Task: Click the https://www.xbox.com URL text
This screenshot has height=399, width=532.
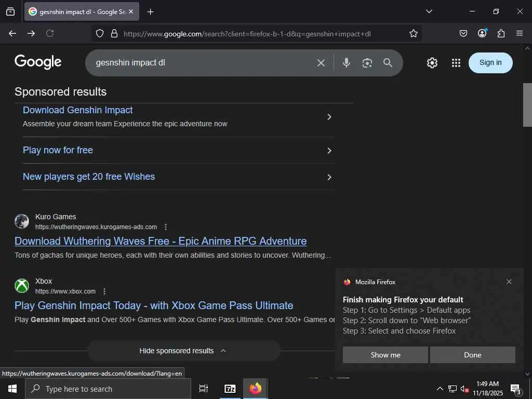Action: (65, 291)
